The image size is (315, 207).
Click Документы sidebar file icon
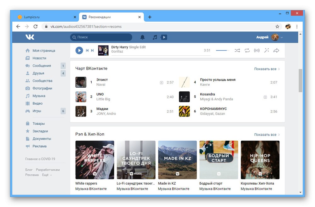(27, 139)
